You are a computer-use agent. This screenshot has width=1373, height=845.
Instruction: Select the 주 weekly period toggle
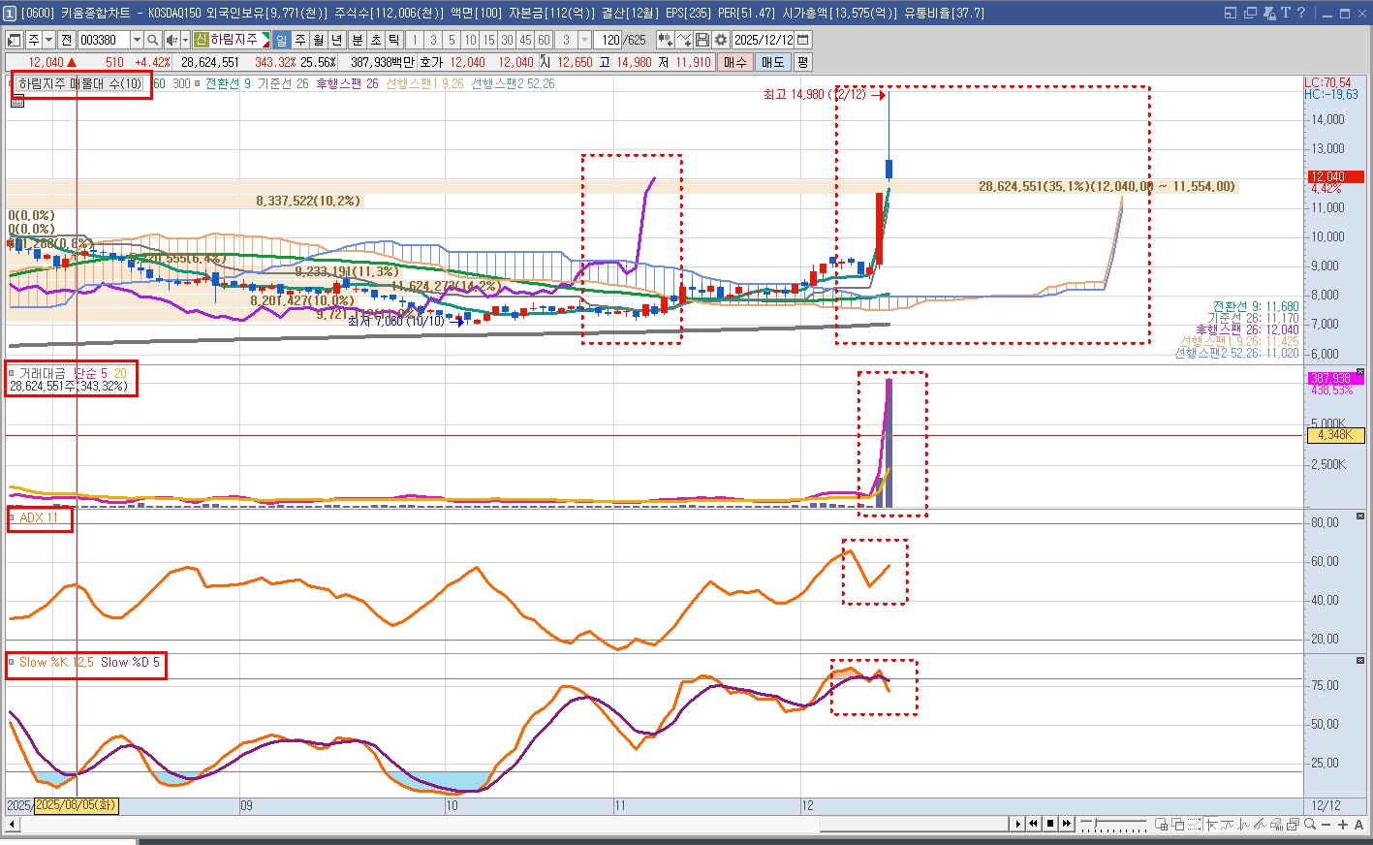tap(300, 40)
